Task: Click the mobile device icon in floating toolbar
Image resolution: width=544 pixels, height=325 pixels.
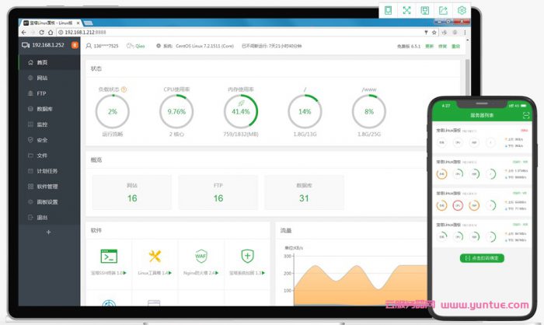Action: pos(388,10)
